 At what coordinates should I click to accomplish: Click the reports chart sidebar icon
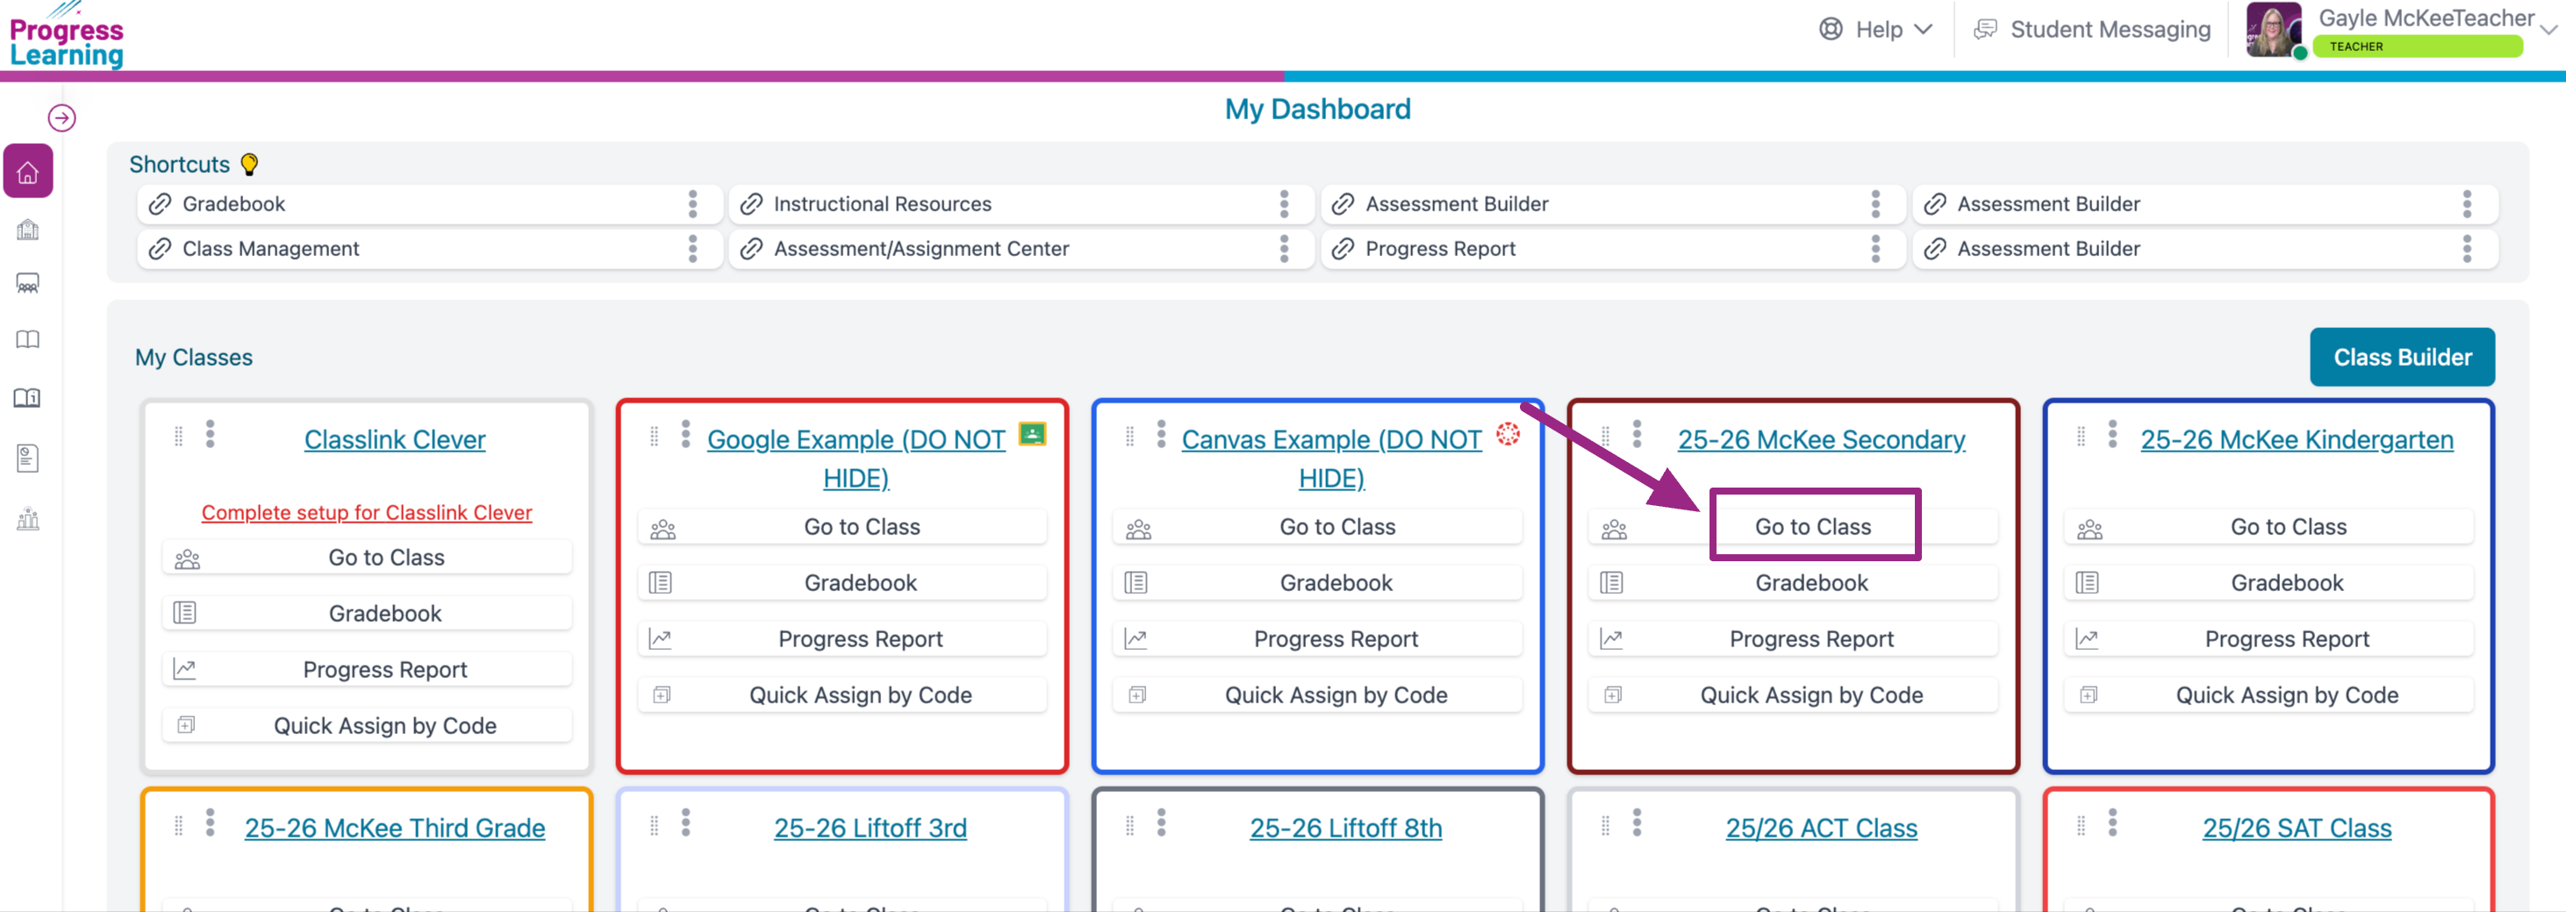[28, 519]
